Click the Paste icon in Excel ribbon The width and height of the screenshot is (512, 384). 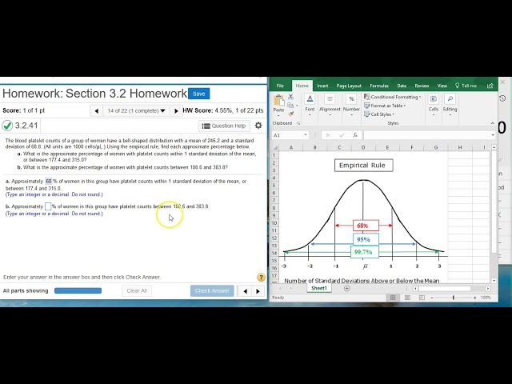coord(279,101)
